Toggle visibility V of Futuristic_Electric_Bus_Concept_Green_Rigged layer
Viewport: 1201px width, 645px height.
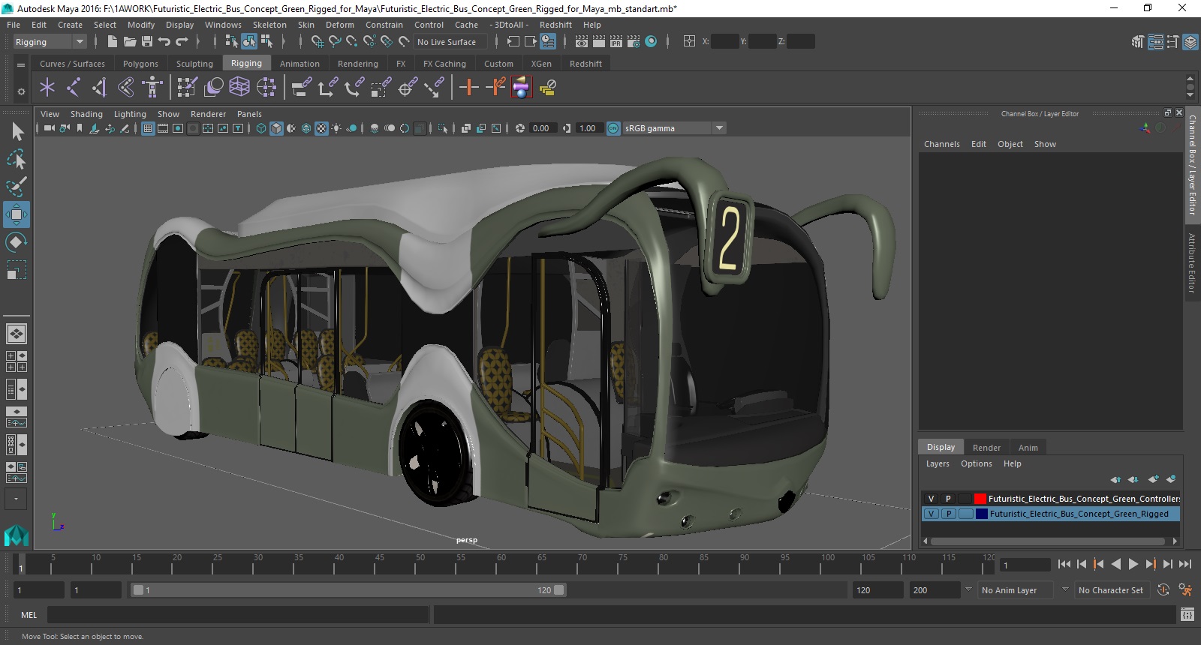click(x=932, y=514)
